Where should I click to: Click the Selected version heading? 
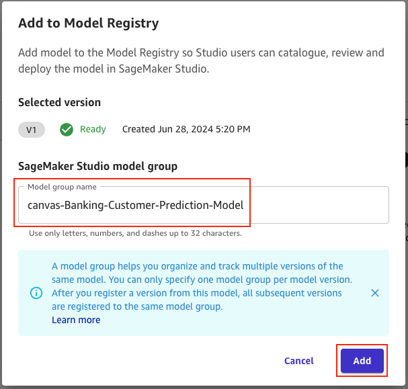[59, 103]
